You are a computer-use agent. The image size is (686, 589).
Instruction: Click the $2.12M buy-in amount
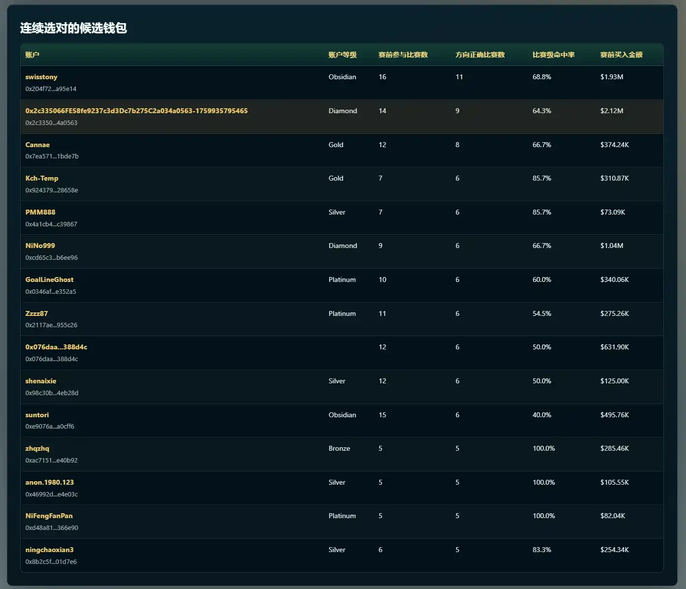click(x=612, y=111)
